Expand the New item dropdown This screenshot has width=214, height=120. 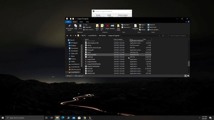pyautogui.click(x=126, y=25)
